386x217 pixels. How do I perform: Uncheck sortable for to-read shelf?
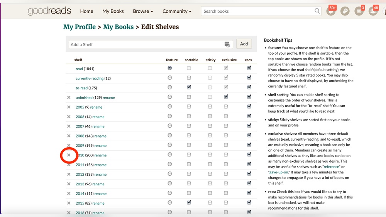(189, 87)
